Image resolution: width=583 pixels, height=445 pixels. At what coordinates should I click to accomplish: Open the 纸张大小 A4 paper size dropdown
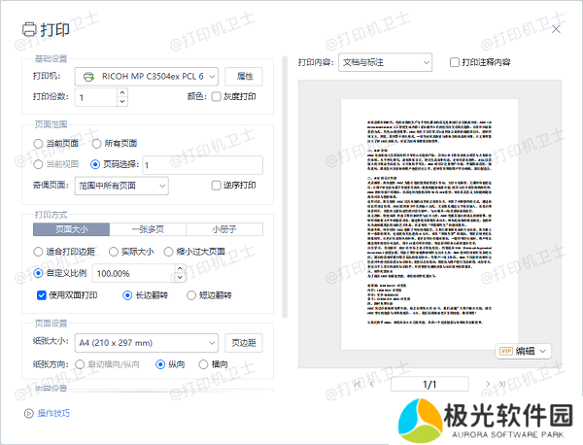(146, 343)
